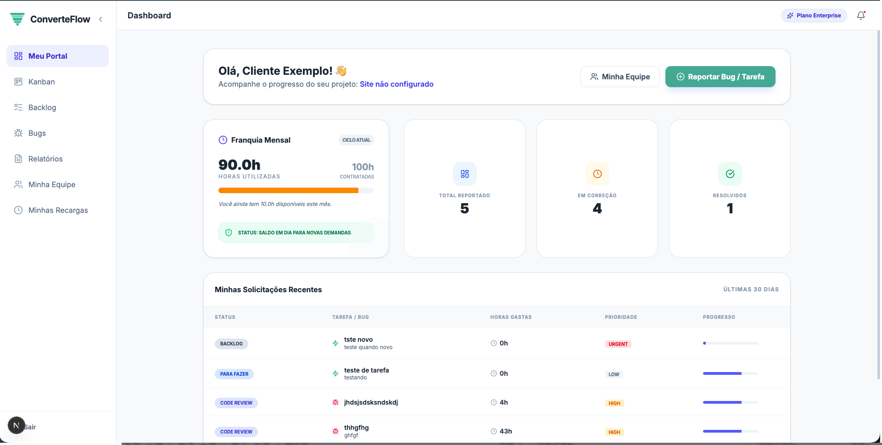Select the Backlog section in the sidebar

[42, 107]
